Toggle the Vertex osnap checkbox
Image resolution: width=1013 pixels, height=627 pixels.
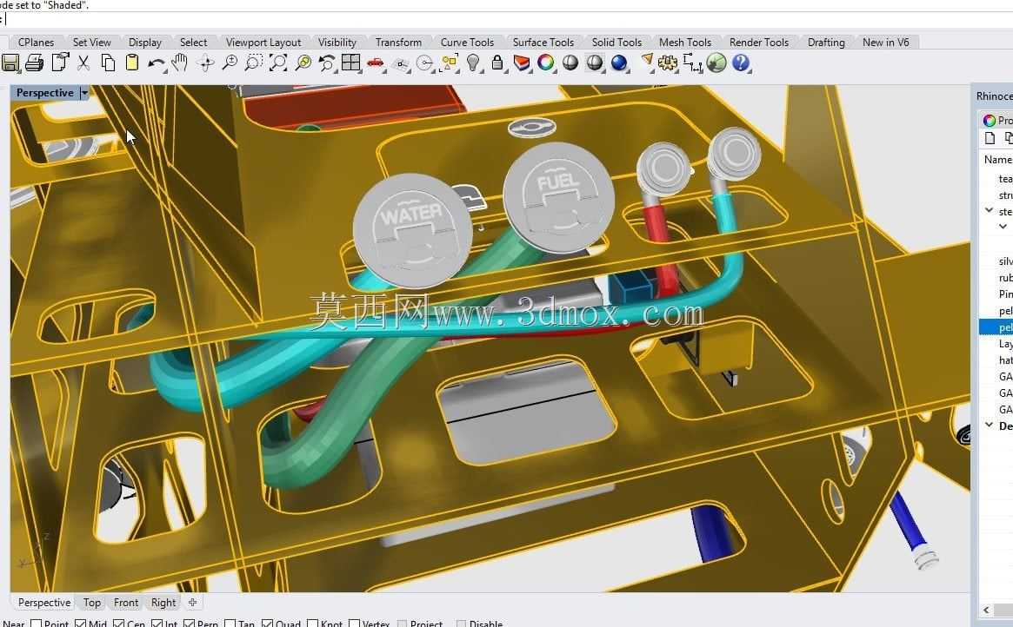click(x=354, y=624)
